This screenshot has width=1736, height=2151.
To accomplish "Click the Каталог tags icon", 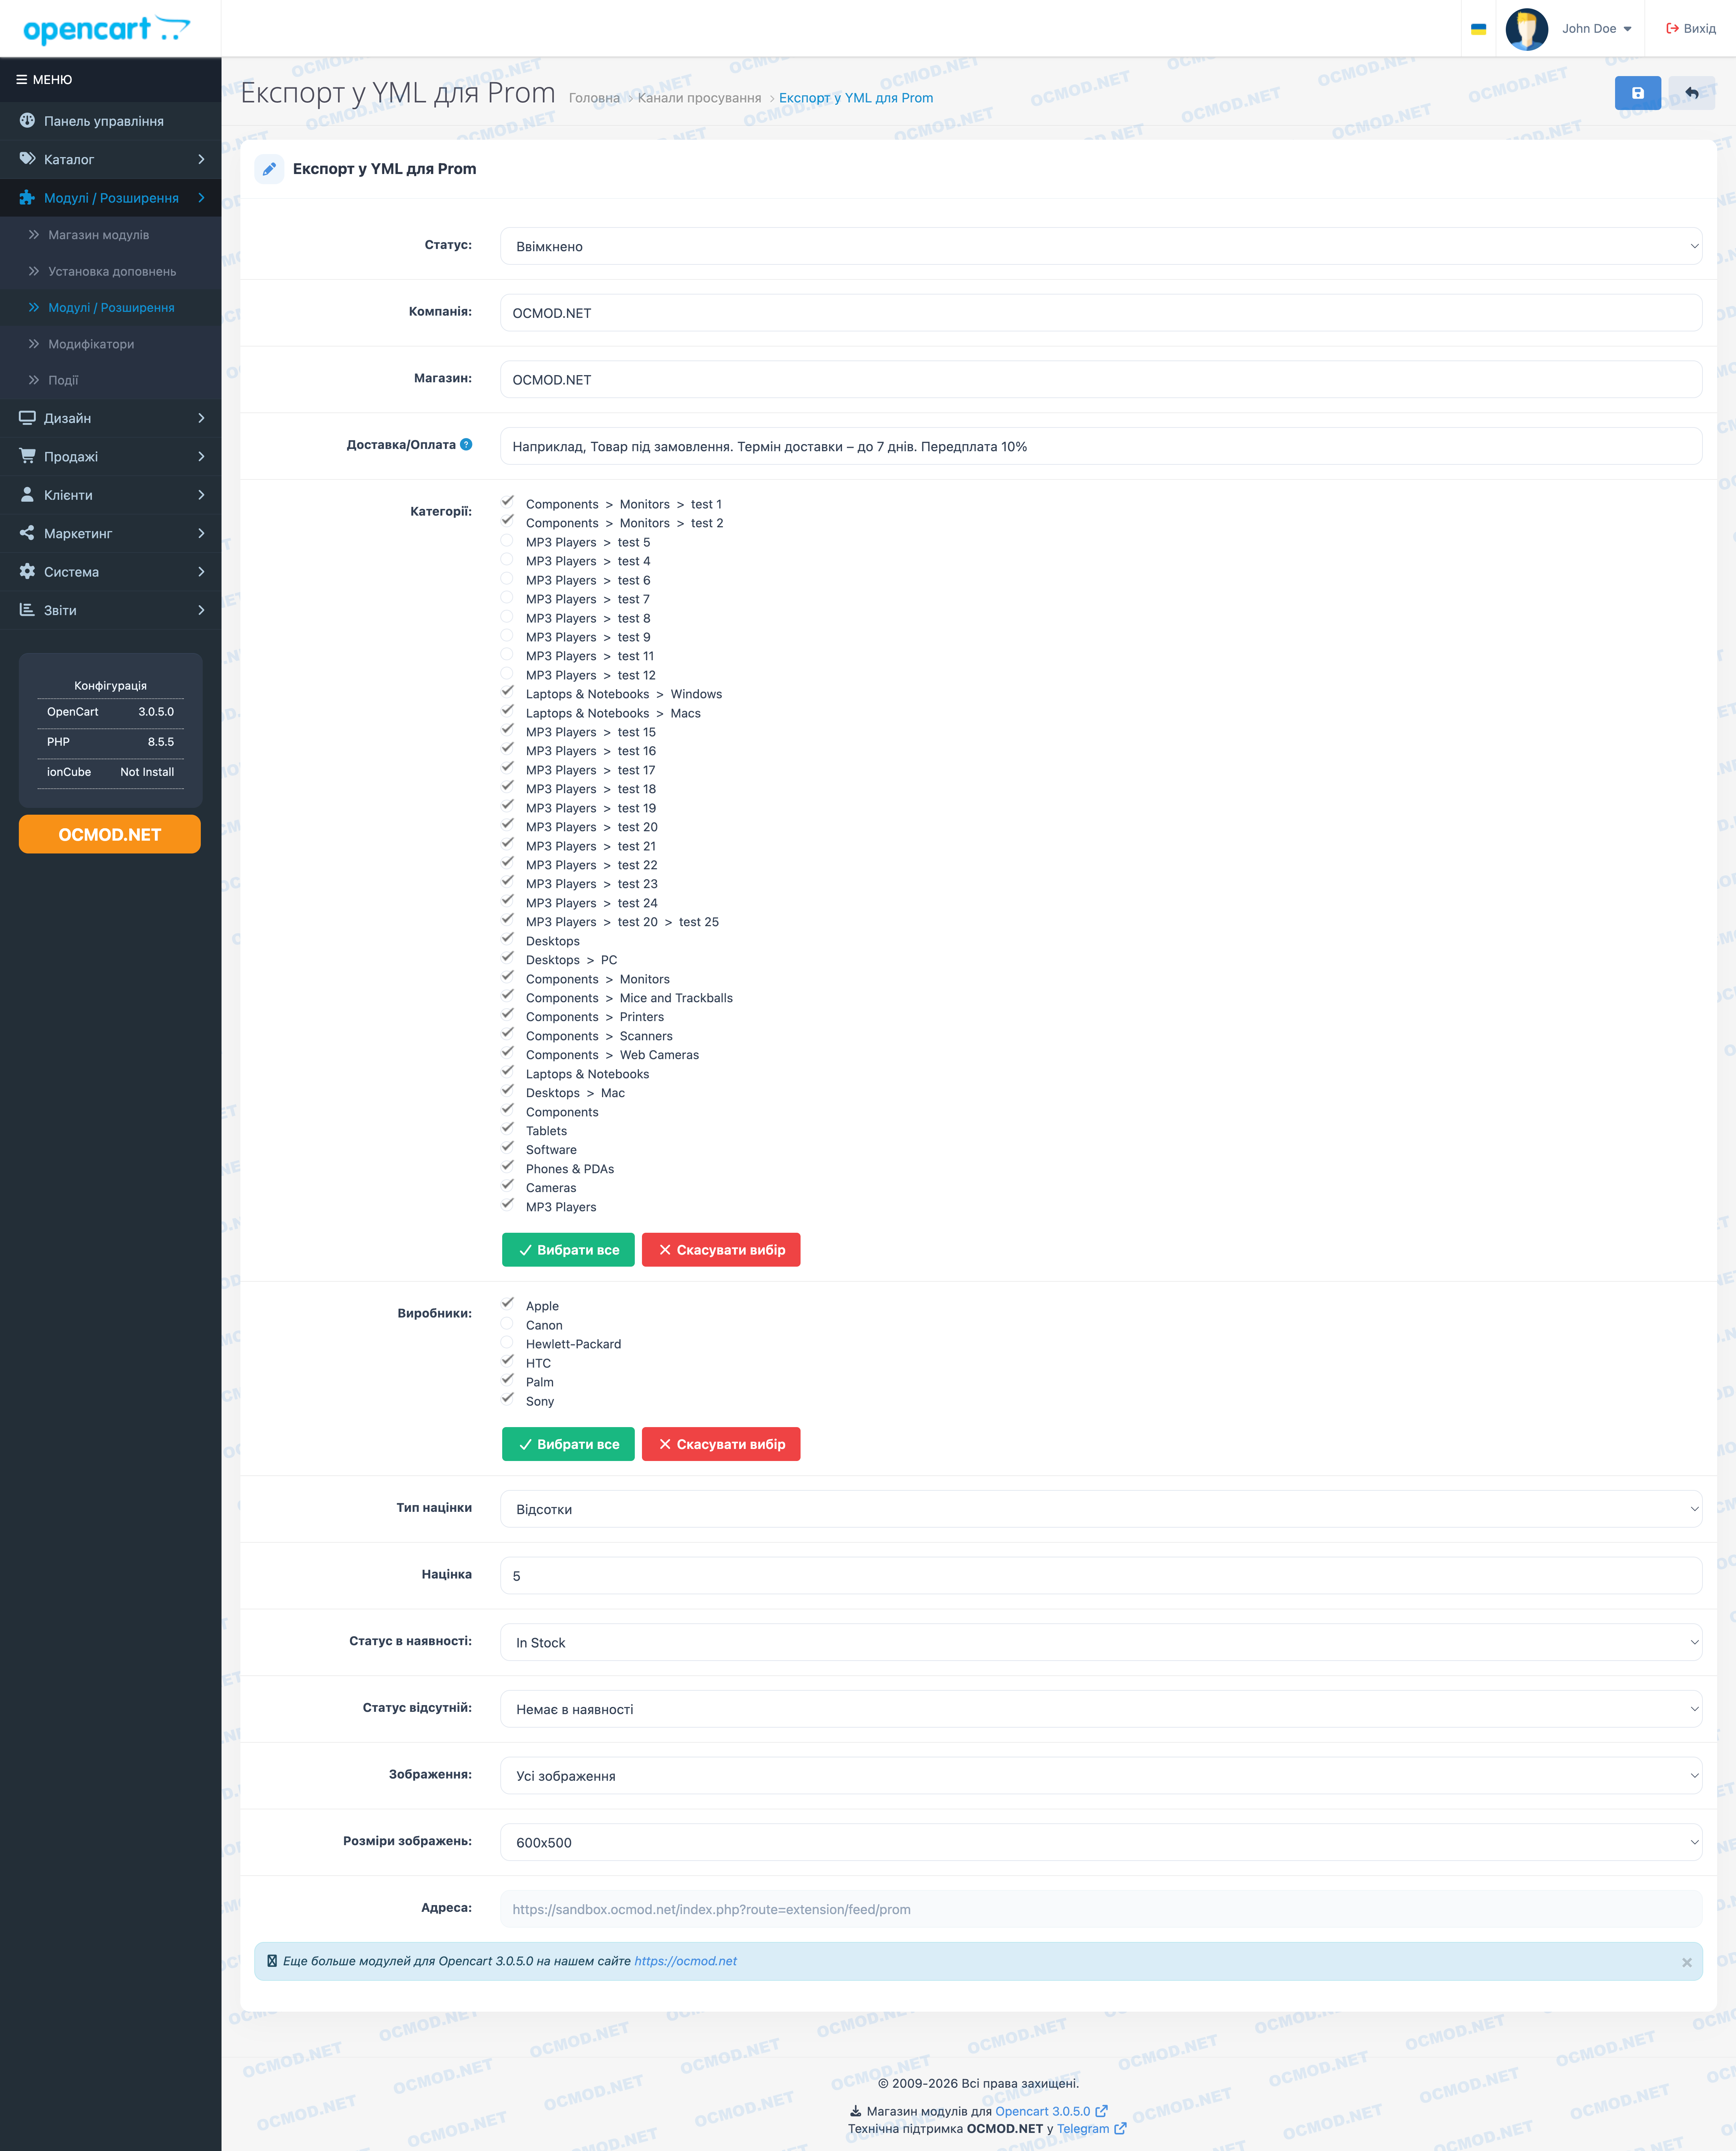I will pos(27,159).
